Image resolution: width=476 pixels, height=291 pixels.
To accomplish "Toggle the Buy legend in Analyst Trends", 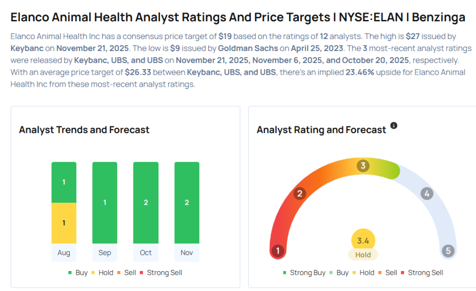I will [77, 272].
